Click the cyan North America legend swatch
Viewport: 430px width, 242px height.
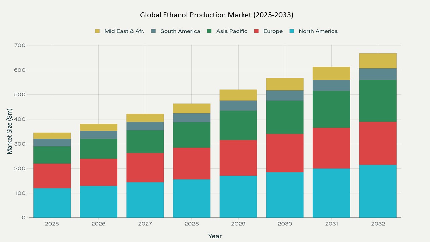pyautogui.click(x=292, y=31)
